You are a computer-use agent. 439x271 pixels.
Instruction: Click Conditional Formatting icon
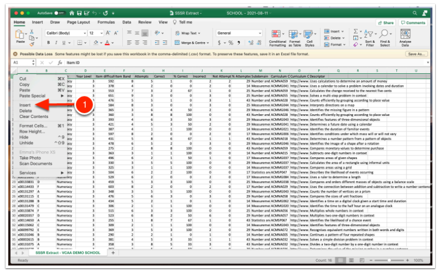[x=277, y=35]
